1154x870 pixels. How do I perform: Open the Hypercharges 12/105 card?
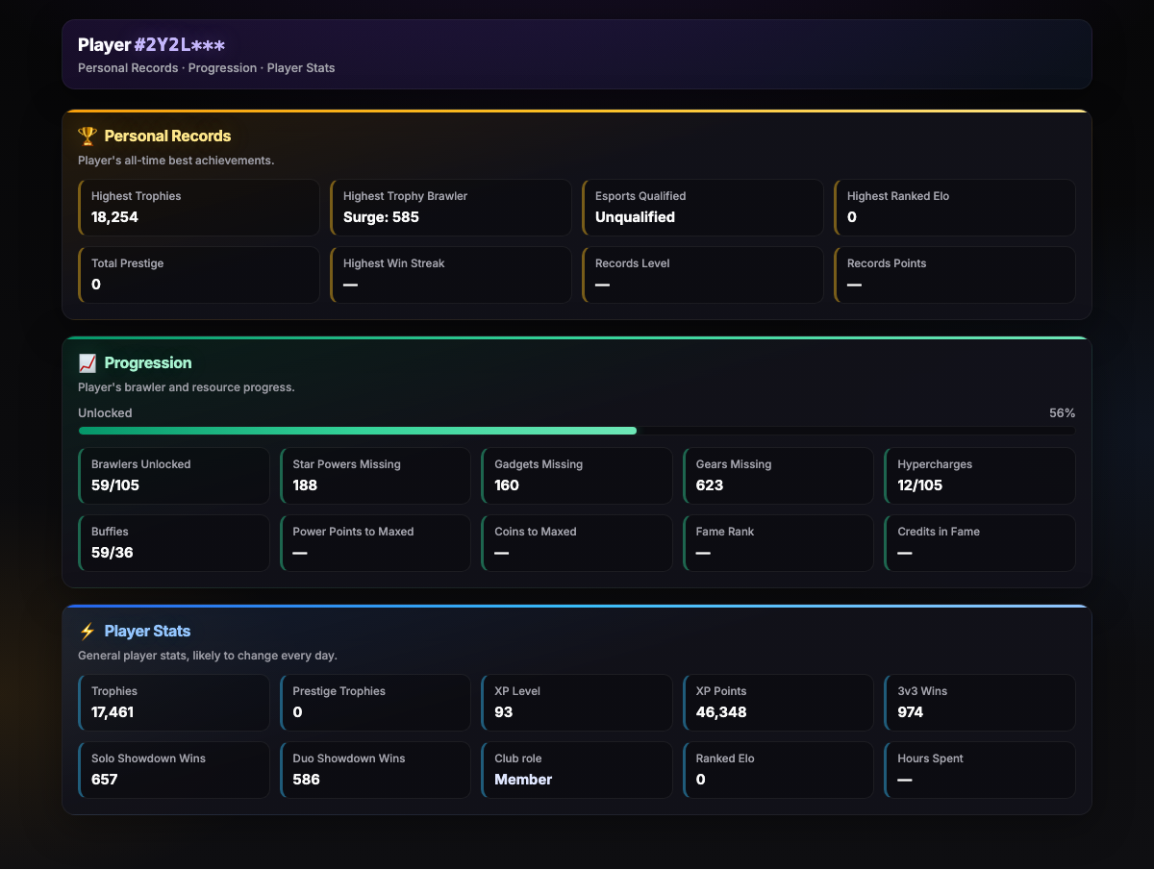[980, 476]
